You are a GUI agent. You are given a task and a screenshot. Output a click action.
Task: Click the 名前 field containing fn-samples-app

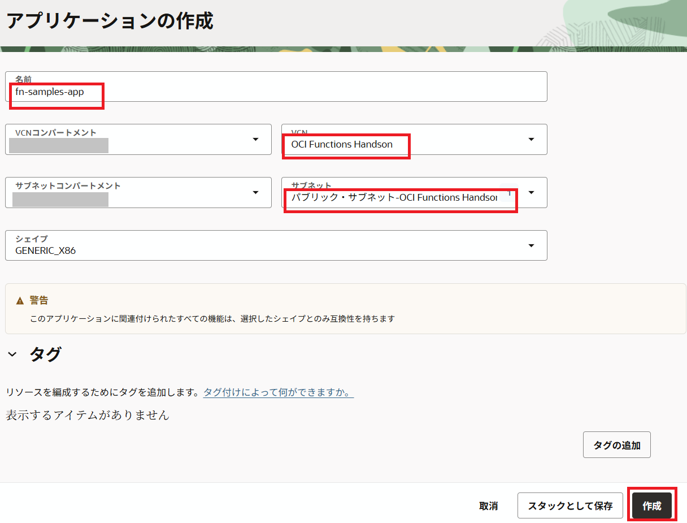point(276,91)
